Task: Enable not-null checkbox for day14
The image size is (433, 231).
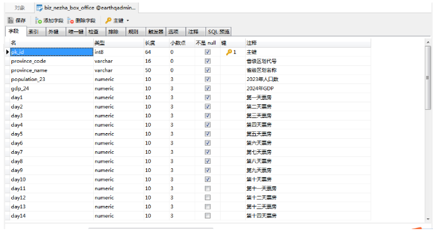Action: coord(207,215)
